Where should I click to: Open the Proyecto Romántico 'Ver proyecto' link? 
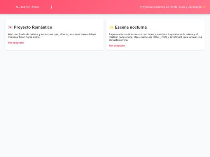point(16,43)
